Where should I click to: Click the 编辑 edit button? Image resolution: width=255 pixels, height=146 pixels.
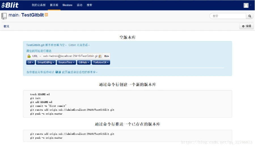pos(246,26)
